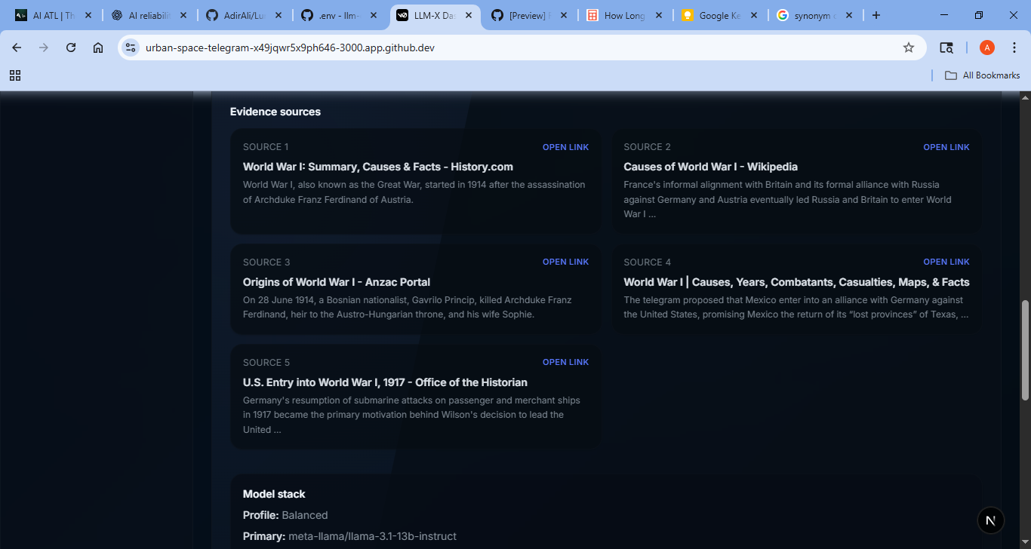This screenshot has width=1031, height=549.
Task: Close the .env - llm tab
Action: pyautogui.click(x=374, y=15)
